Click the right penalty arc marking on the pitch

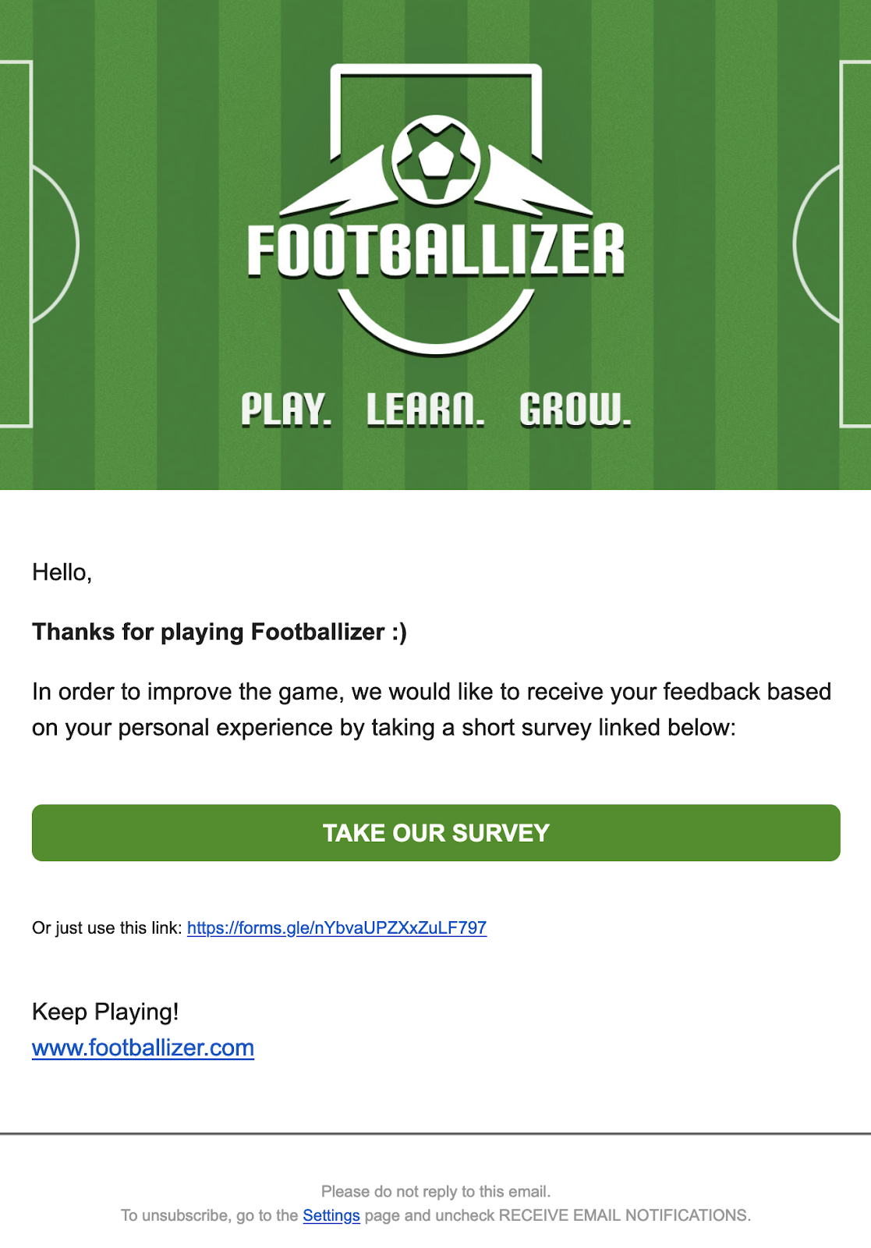point(816,244)
